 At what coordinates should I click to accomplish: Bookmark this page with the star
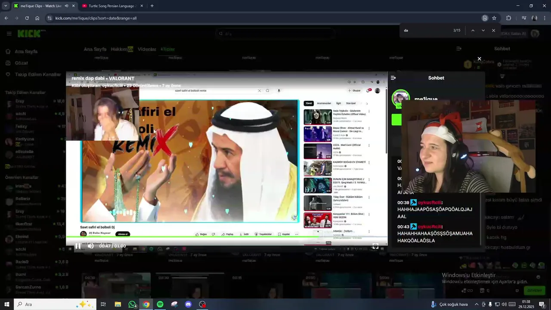[494, 18]
